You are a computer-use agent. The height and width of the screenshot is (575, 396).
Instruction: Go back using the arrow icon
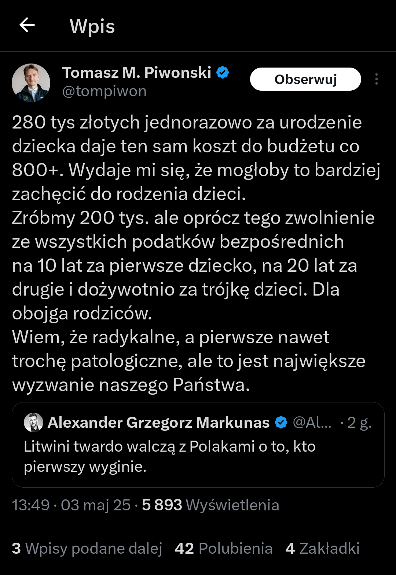pyautogui.click(x=27, y=25)
